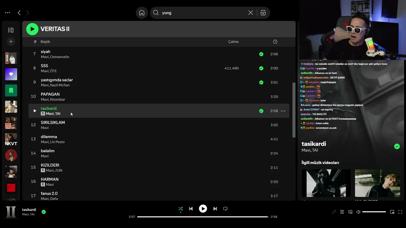Adjust the volume slider
This screenshot has height=228, width=406.
(x=374, y=212)
